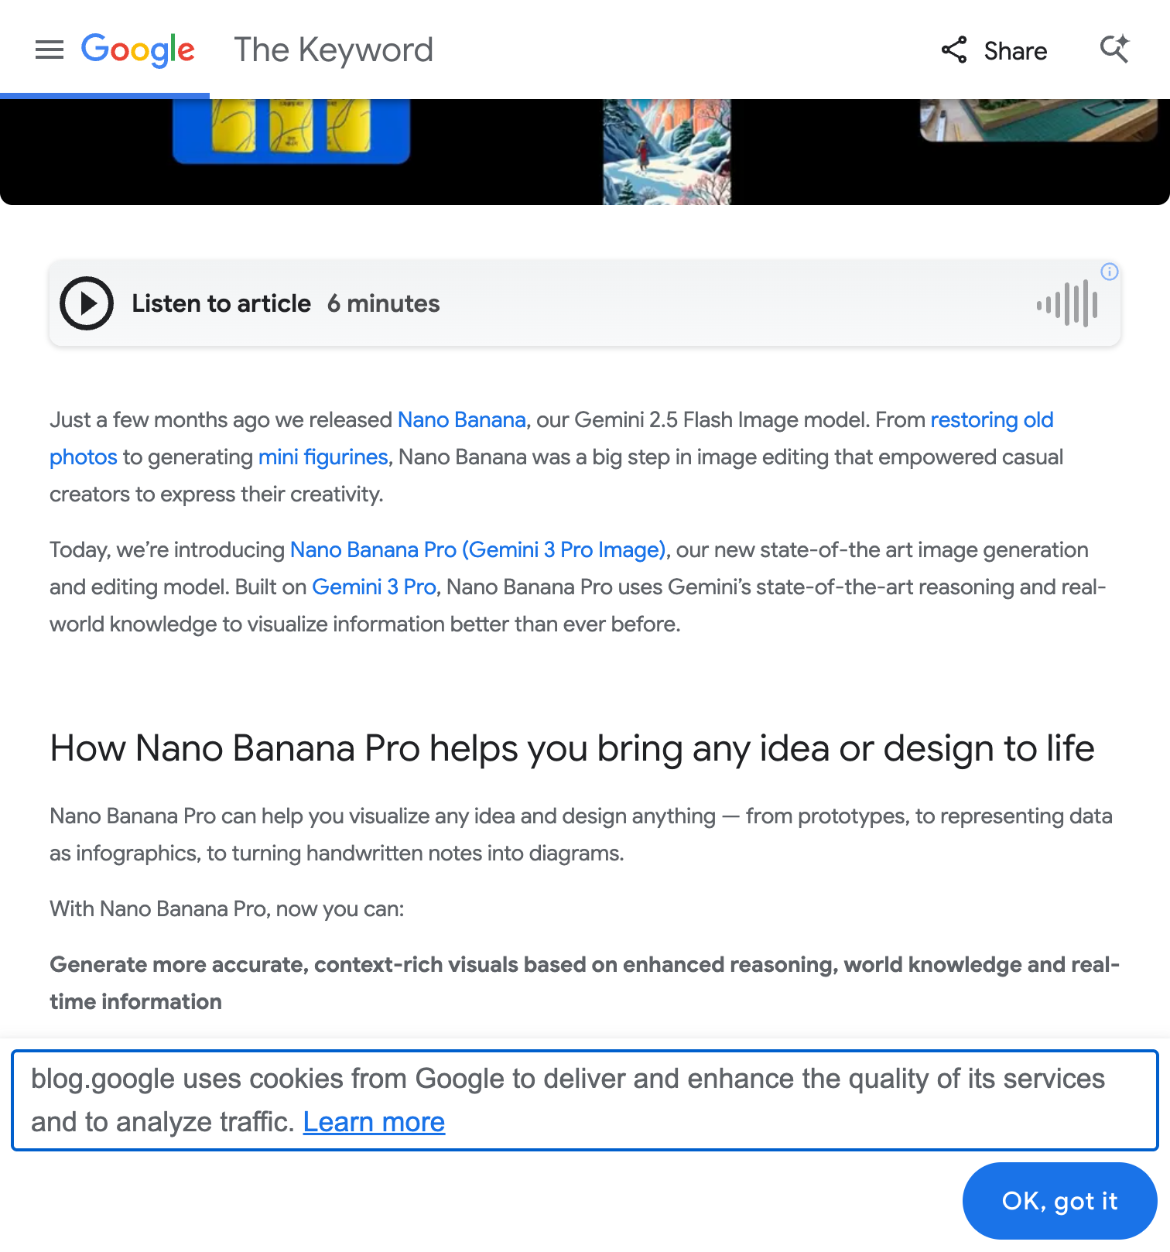
Task: Click the Share label in the header
Action: click(1015, 51)
